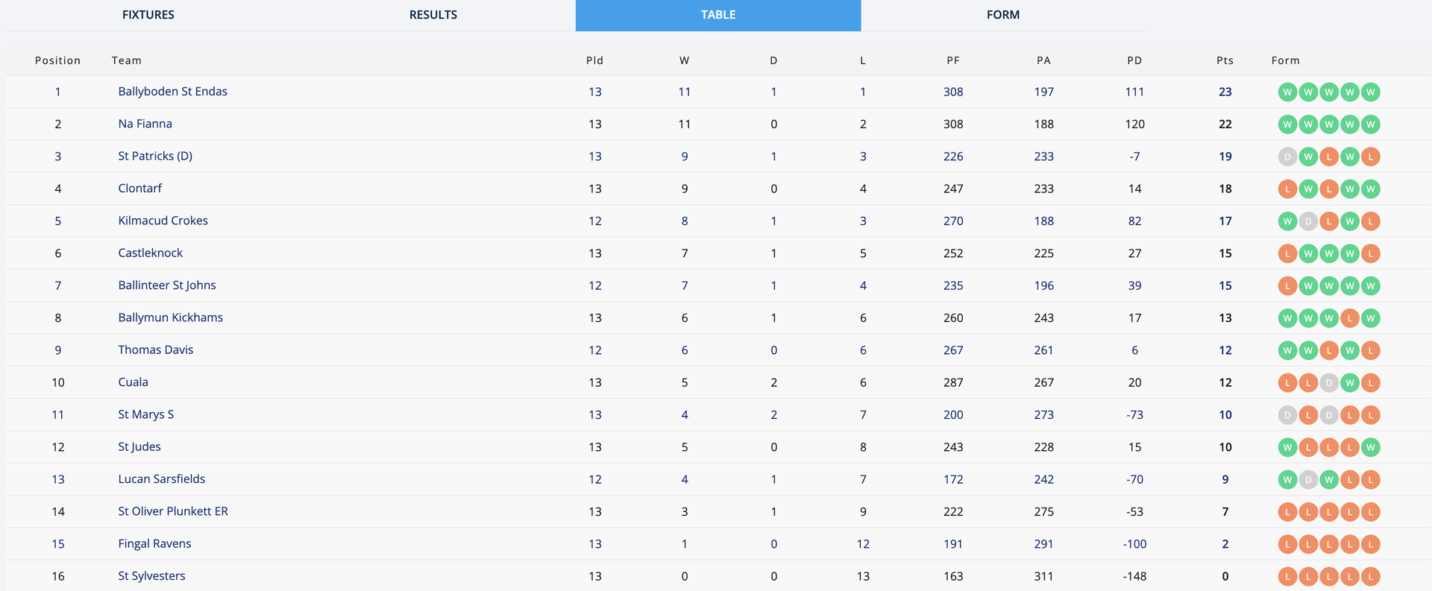Click the St Sylvesters team name
The height and width of the screenshot is (591, 1432).
pyautogui.click(x=151, y=576)
